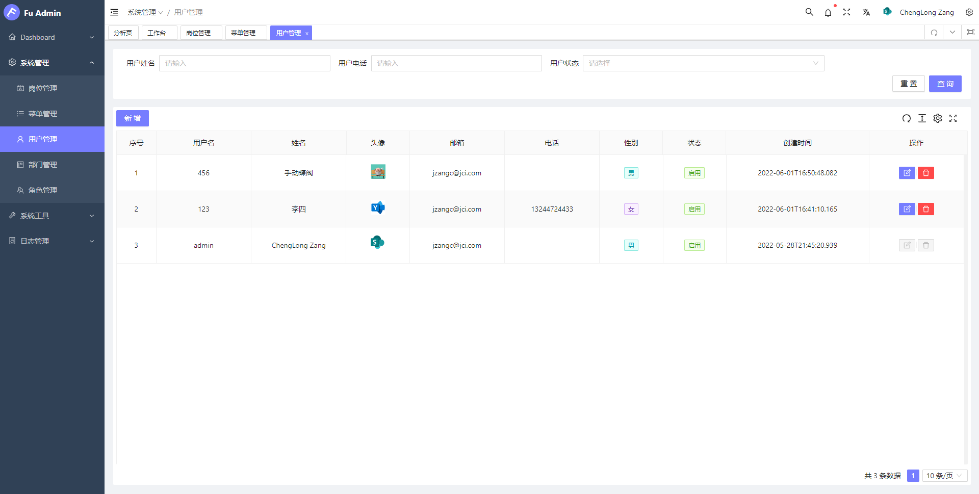This screenshot has width=979, height=494.
Task: Click the 查询 button
Action: pyautogui.click(x=945, y=84)
